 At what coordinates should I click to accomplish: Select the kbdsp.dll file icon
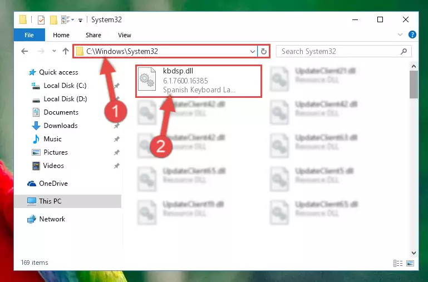pyautogui.click(x=147, y=80)
